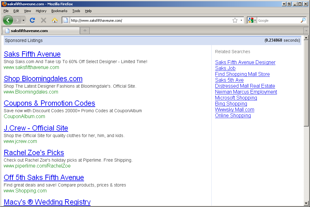Click the www.jcrew.com green URL
Screen dimensions: 310x207
click(x=20, y=141)
